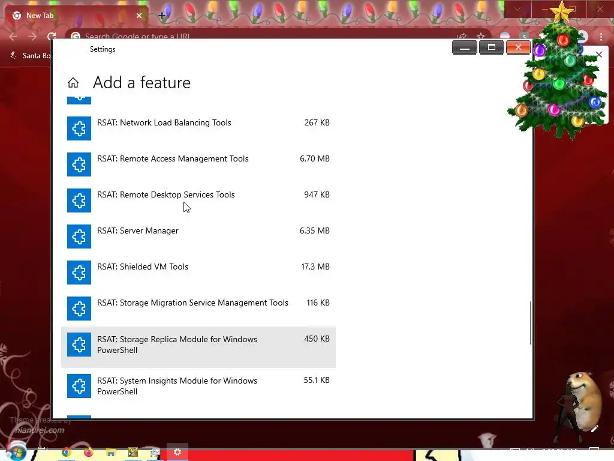614x461 pixels.
Task: Switch to the New Tab in Chrome
Action: point(77,16)
